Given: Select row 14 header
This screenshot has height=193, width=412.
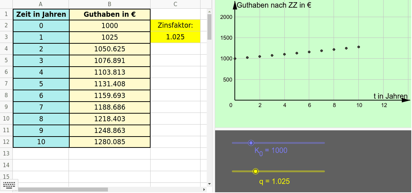Looking at the screenshot, I should (x=6, y=165).
